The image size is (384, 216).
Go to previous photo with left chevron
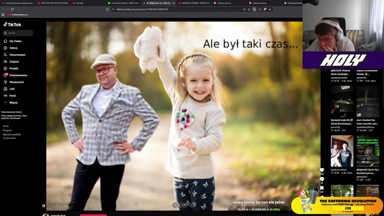click(x=175, y=205)
